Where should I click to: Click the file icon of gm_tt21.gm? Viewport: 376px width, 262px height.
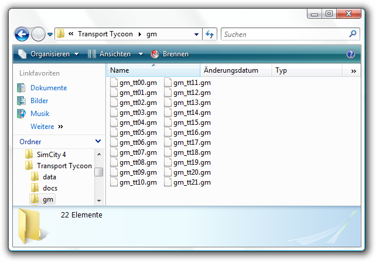point(168,182)
